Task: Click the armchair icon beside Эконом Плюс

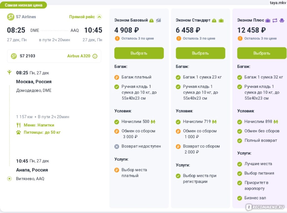Action: point(282,20)
